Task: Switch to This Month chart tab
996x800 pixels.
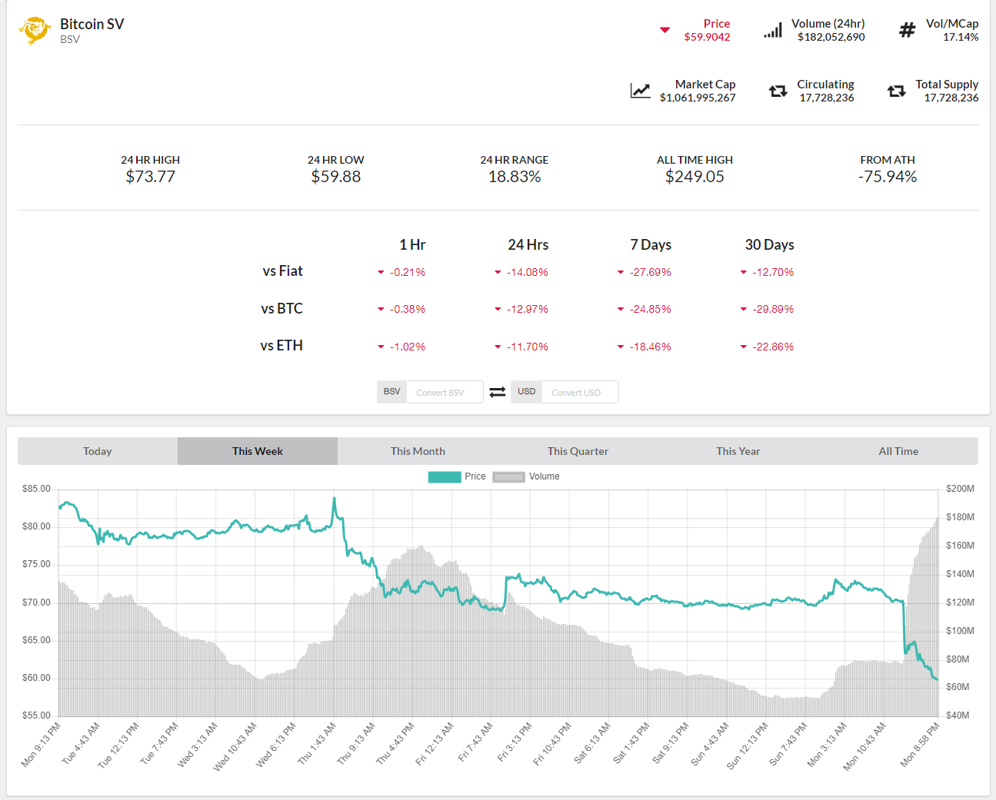Action: click(418, 451)
